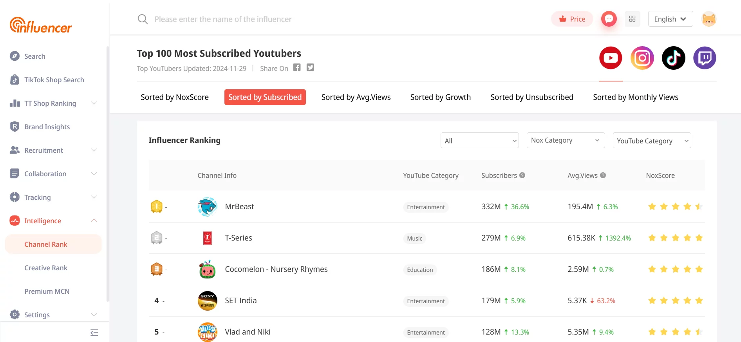
Task: Open the MrBeast channel name link
Action: [239, 206]
